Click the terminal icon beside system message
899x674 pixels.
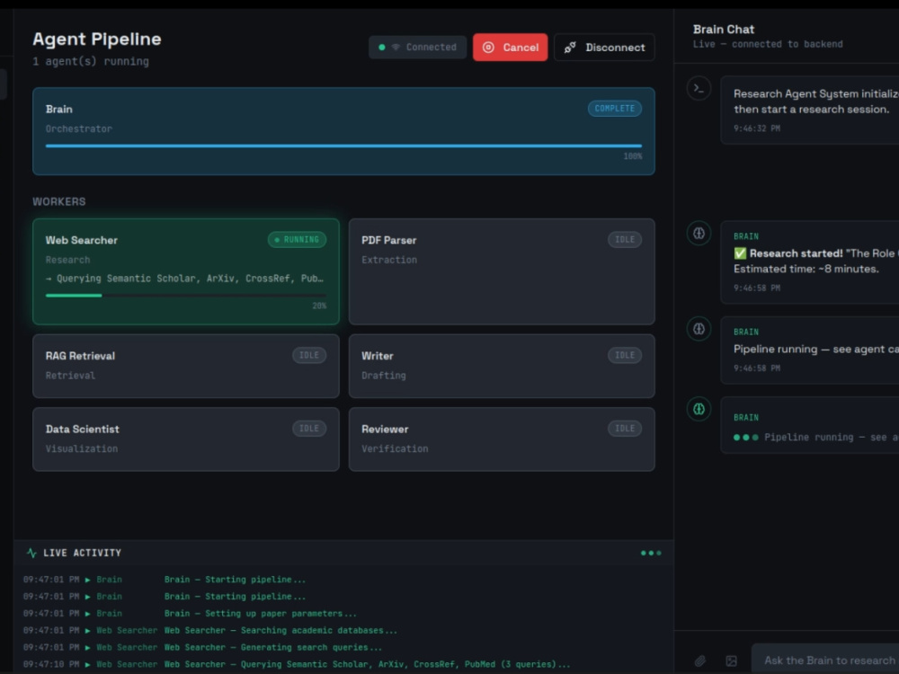(x=699, y=88)
